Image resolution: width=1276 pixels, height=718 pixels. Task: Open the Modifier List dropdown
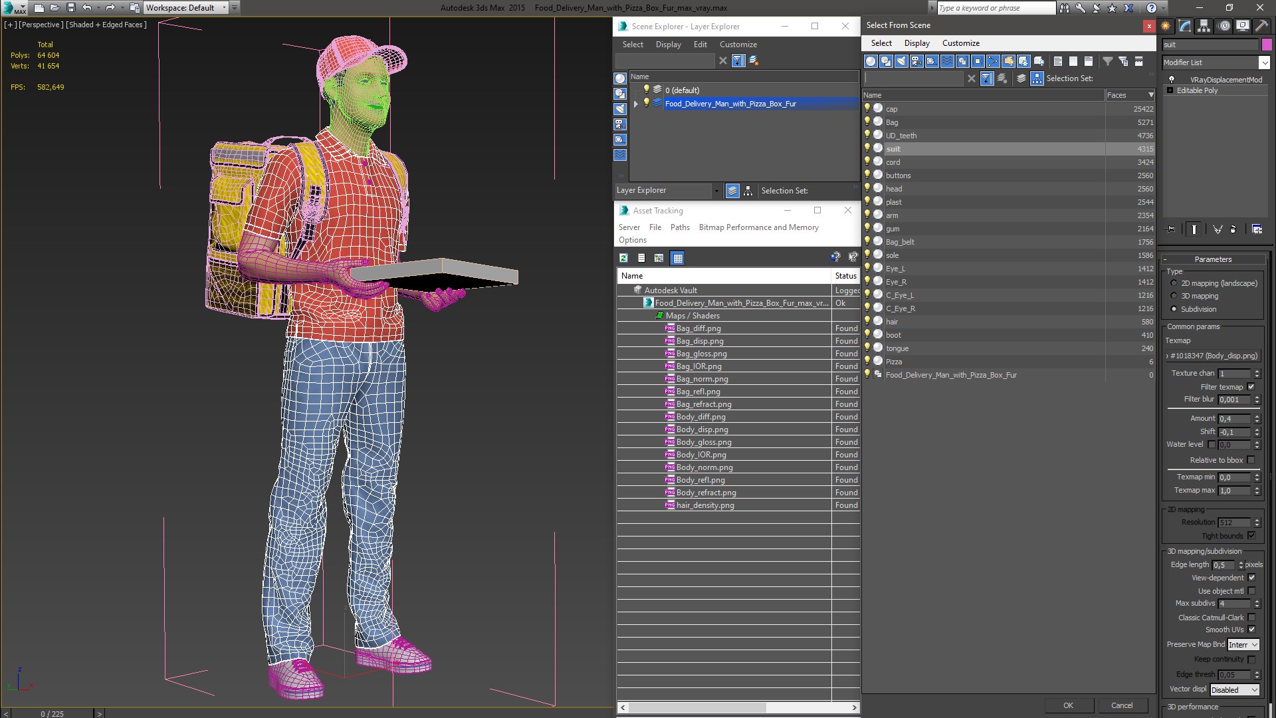tap(1264, 62)
